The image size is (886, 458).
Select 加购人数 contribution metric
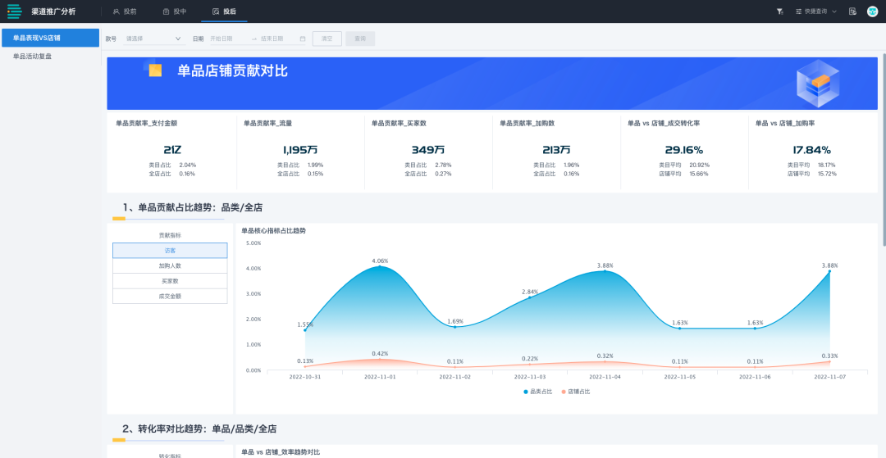[x=170, y=265]
